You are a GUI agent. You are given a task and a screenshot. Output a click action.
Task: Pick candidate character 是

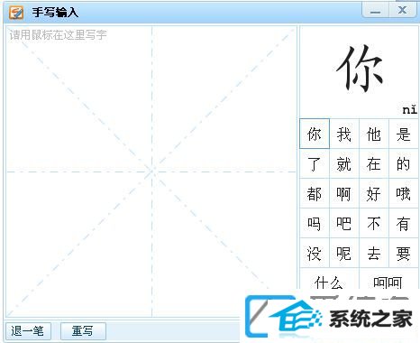(x=404, y=134)
